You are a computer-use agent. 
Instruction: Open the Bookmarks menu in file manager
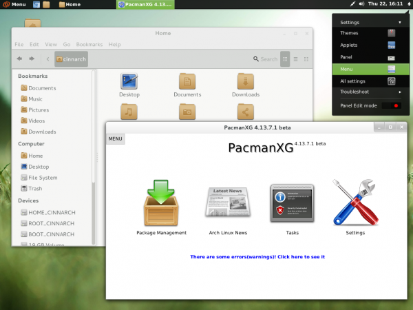[89, 45]
